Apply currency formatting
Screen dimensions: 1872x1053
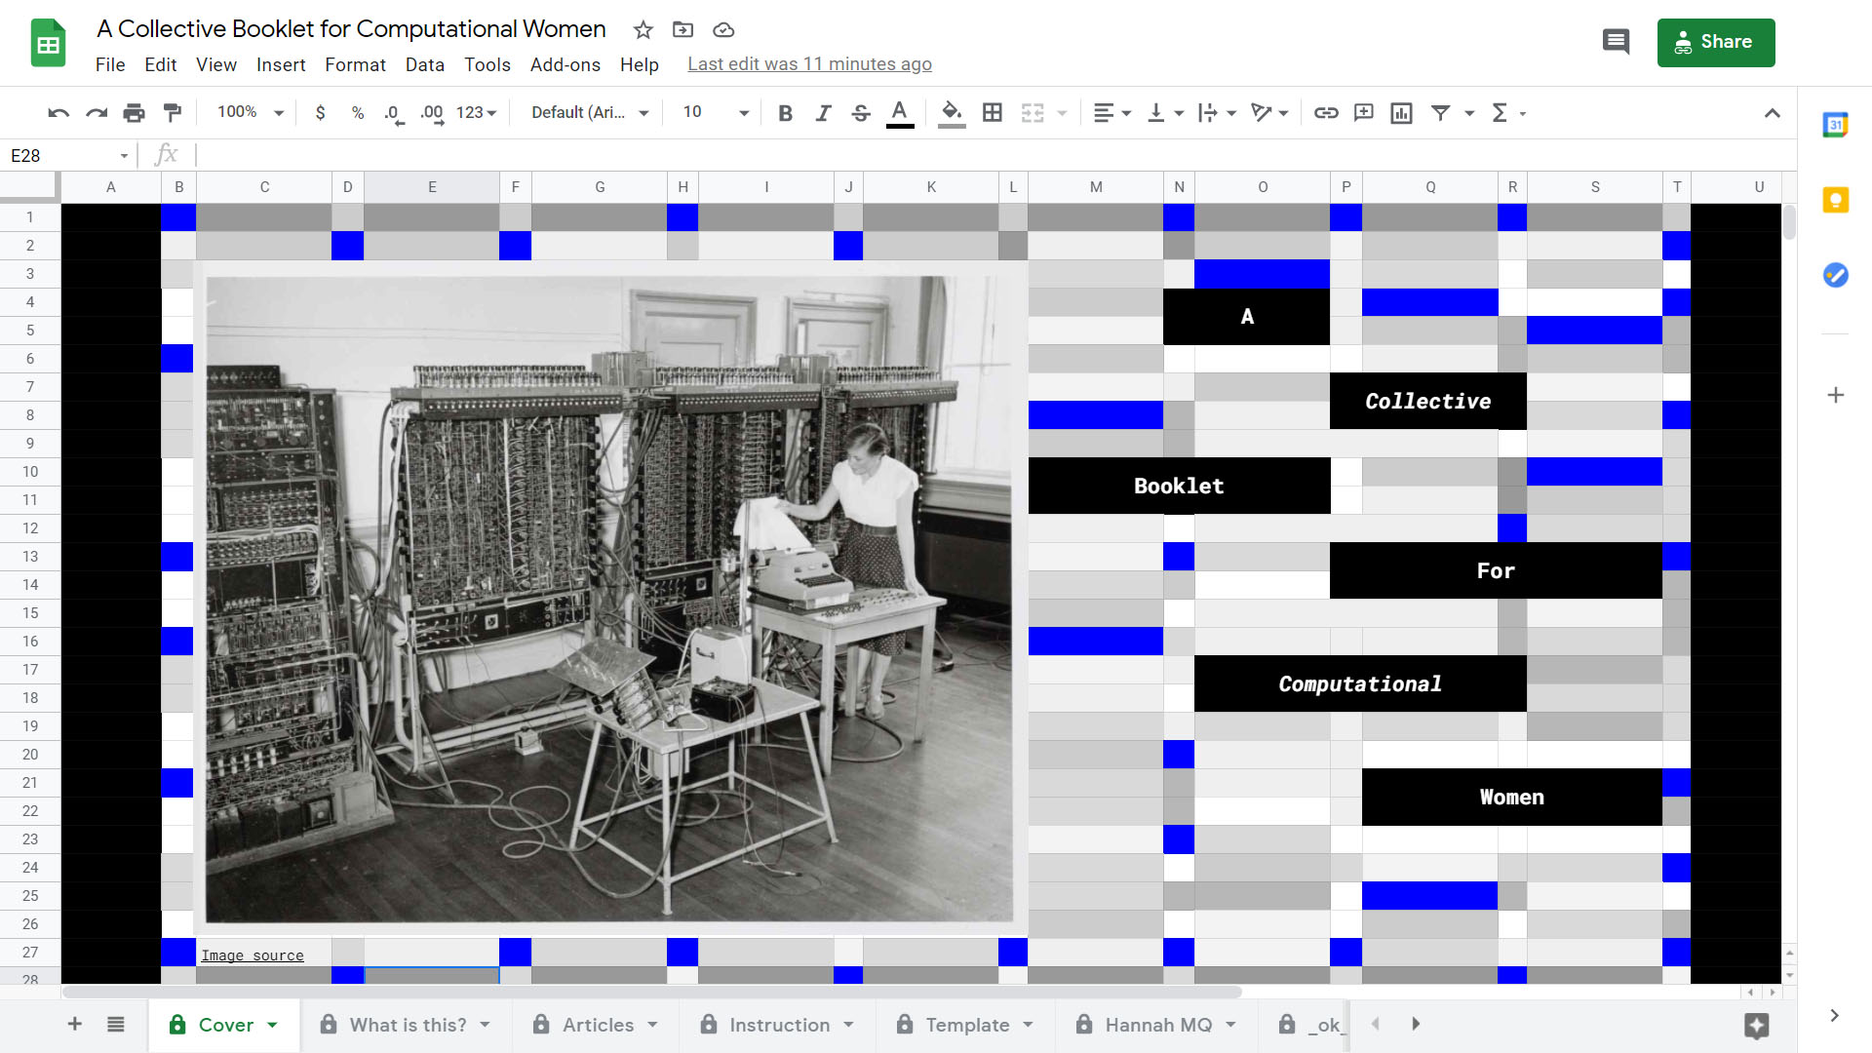coord(321,112)
